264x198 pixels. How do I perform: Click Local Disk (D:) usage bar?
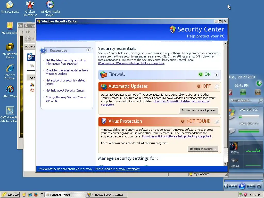click(249, 131)
